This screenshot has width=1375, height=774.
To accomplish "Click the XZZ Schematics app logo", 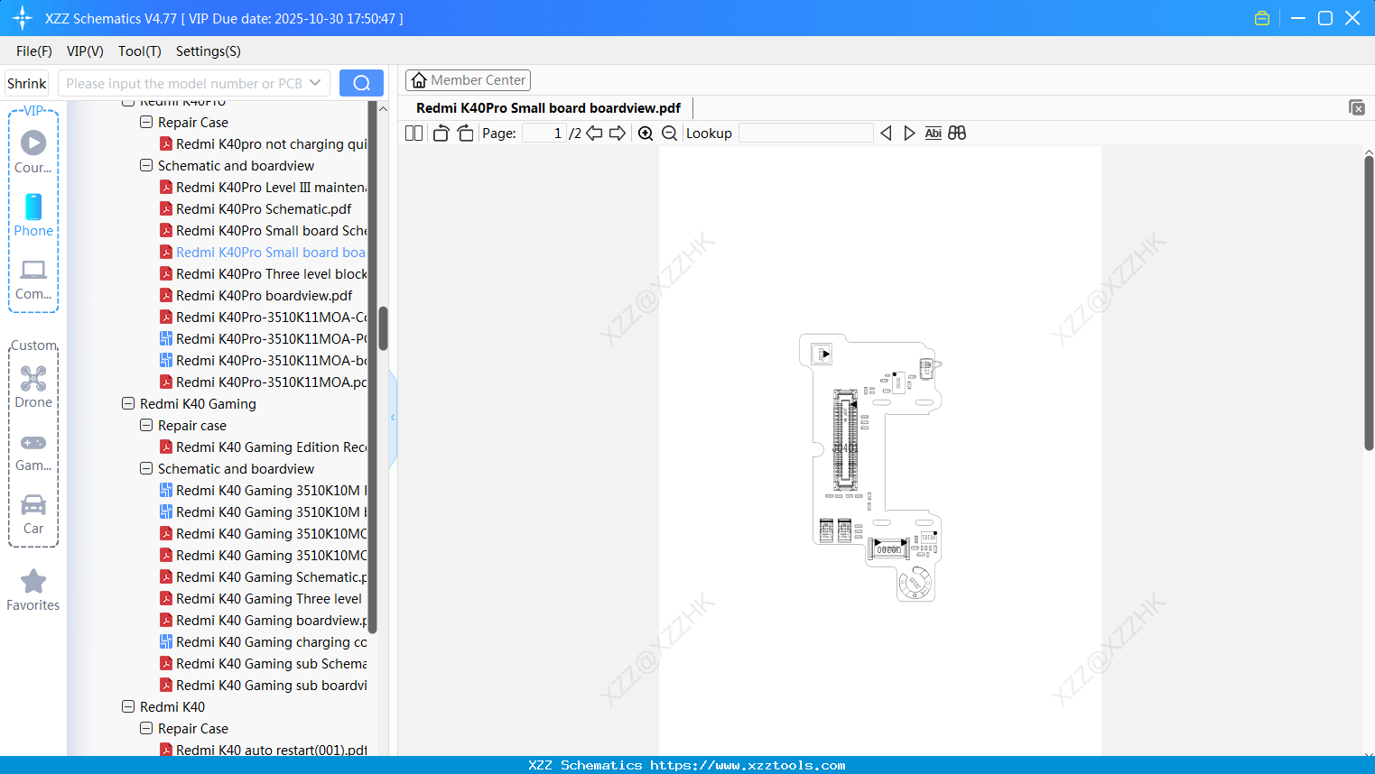I will (x=23, y=18).
